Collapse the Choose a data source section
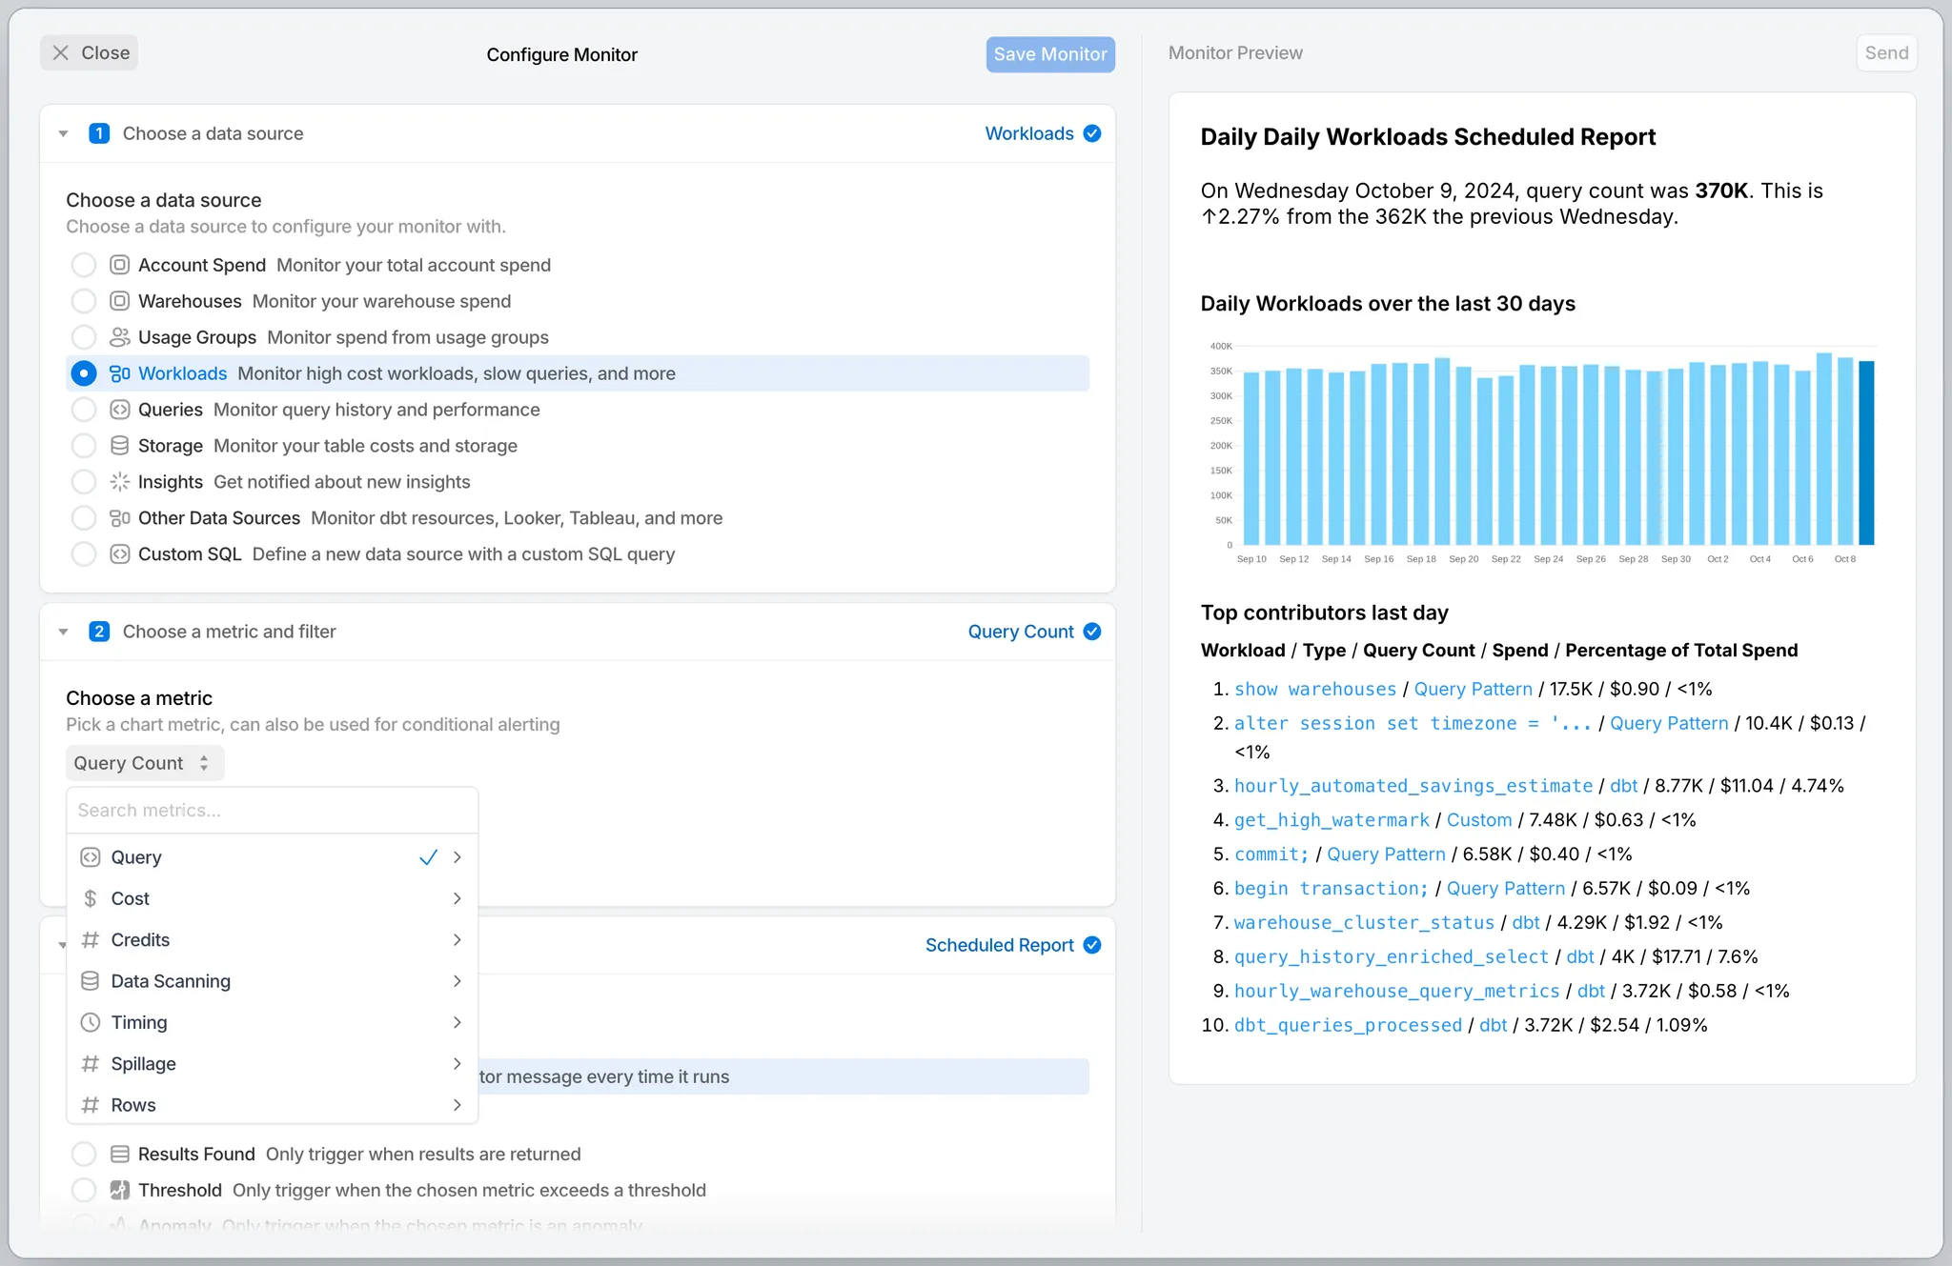This screenshot has width=1952, height=1266. click(x=63, y=133)
